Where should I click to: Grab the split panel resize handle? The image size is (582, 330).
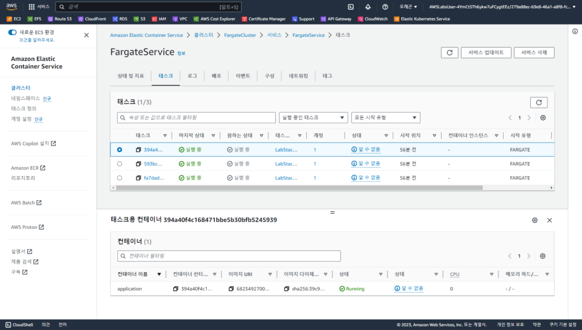point(332,212)
